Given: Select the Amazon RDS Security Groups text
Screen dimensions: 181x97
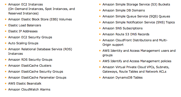Looking at the screenshot, I should click(30, 60).
